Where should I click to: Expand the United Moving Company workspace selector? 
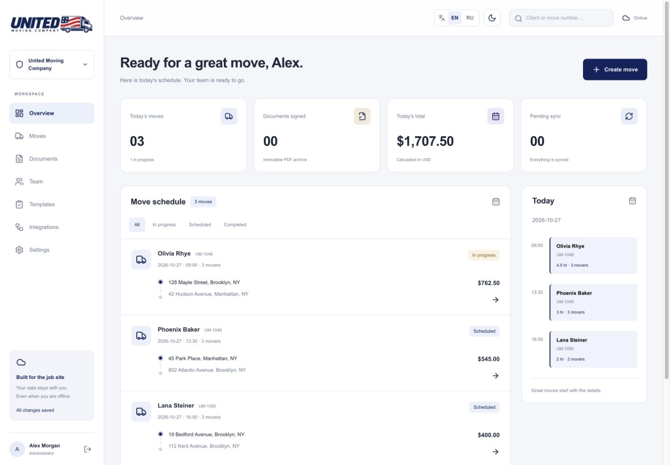(52, 64)
